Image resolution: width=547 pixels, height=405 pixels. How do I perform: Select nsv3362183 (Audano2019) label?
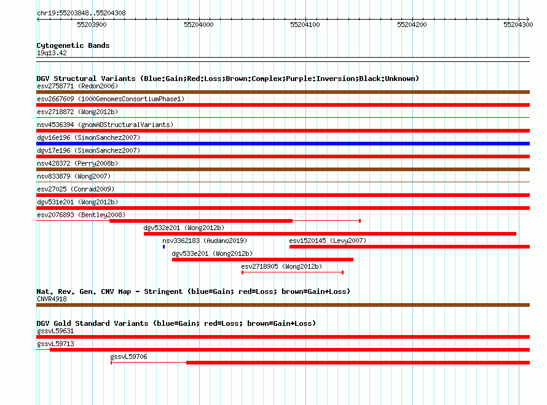pos(205,241)
